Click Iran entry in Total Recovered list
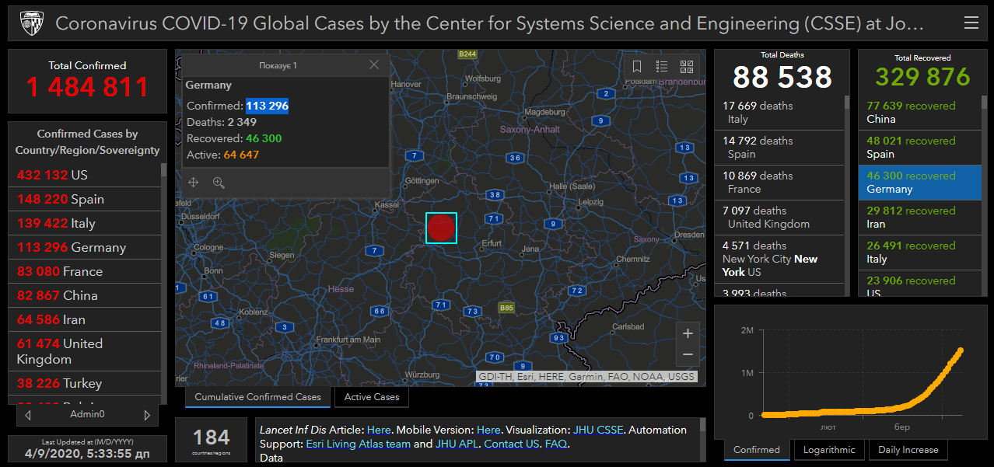This screenshot has height=467, width=994. 920,218
